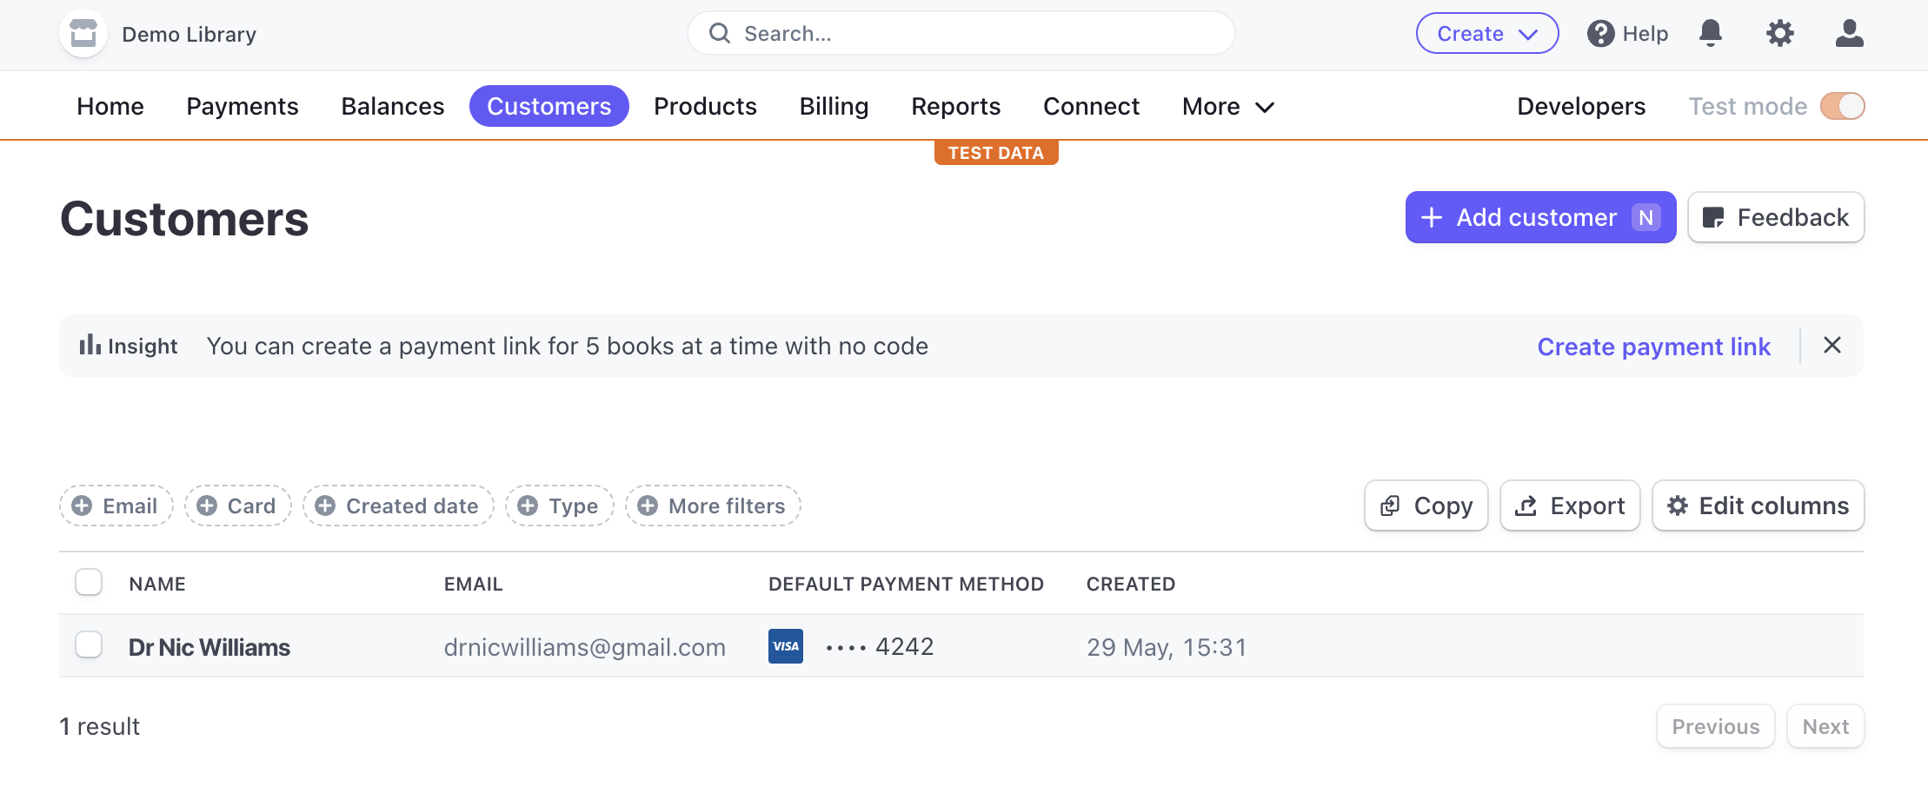This screenshot has height=806, width=1928.
Task: Open Dr Nic Williams customer
Action: tap(209, 647)
